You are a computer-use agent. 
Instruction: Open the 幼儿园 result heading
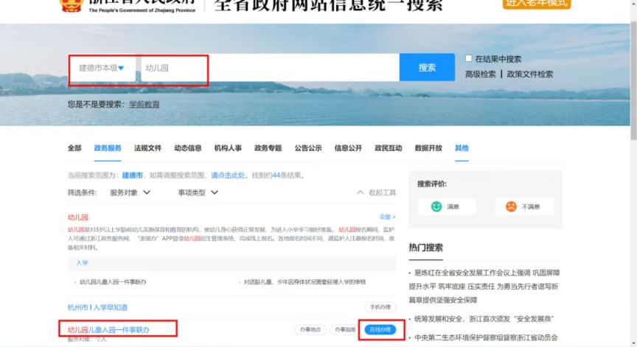[x=77, y=217]
